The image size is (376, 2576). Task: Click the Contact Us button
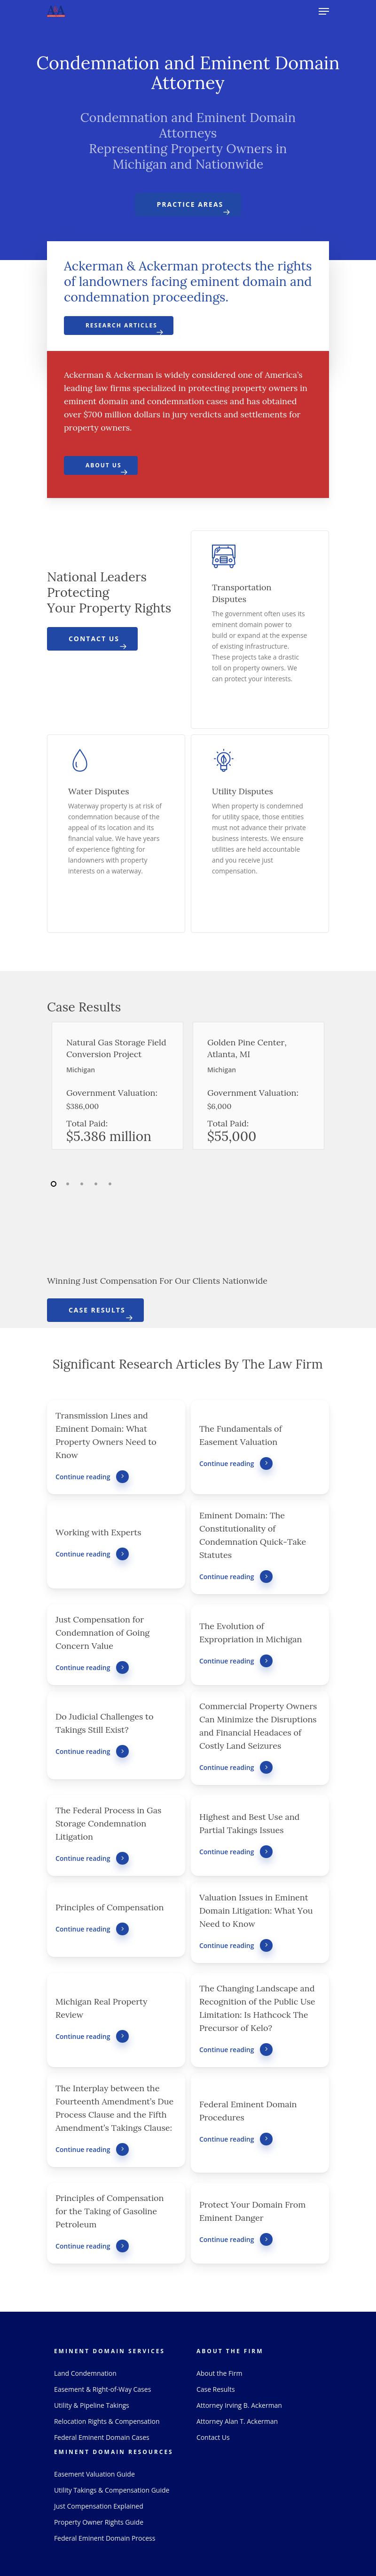pyautogui.click(x=92, y=639)
